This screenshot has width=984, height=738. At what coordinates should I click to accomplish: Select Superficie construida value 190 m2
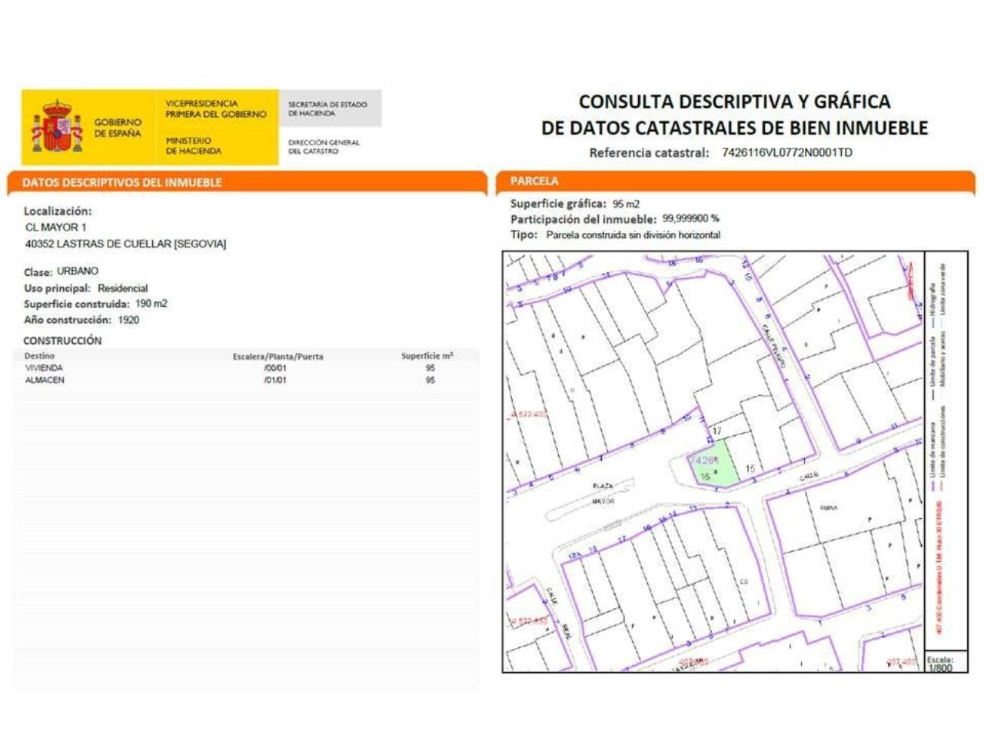click(151, 304)
